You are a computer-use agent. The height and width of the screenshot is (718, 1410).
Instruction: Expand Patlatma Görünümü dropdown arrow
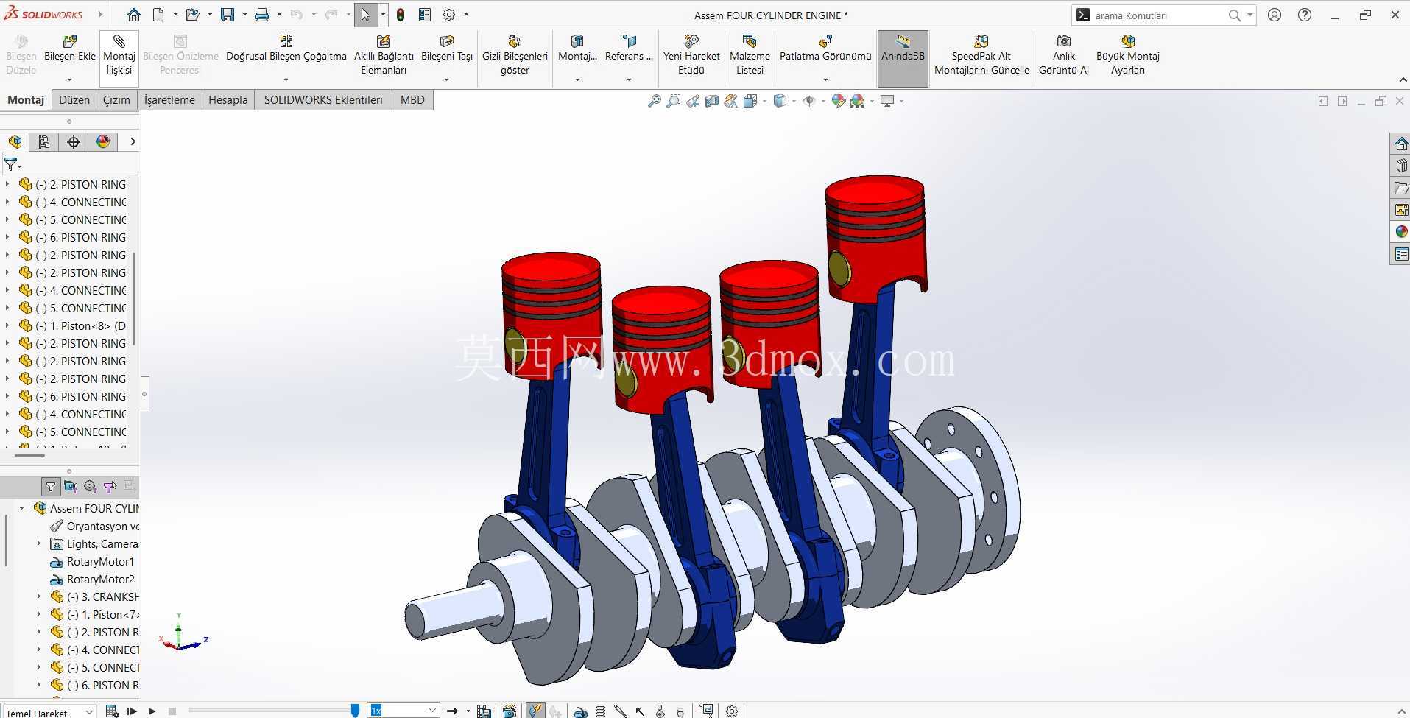pyautogui.click(x=825, y=80)
